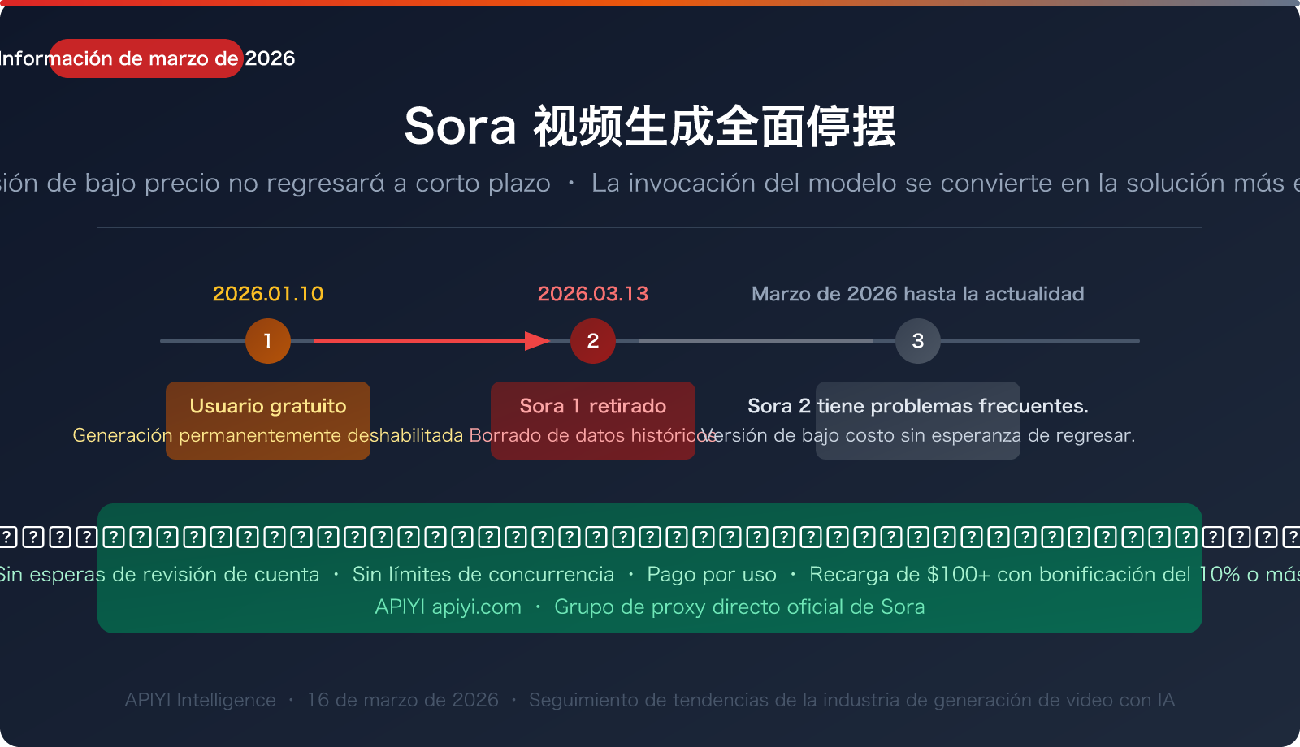This screenshot has height=747, width=1300.
Task: Click the '16 de marzo de 2026' footer date
Action: coord(402,700)
